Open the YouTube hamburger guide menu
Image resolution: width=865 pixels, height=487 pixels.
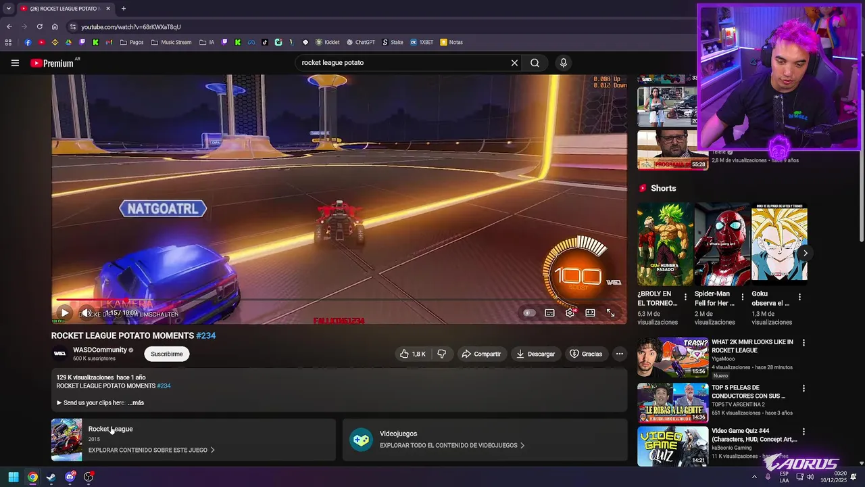pyautogui.click(x=15, y=63)
